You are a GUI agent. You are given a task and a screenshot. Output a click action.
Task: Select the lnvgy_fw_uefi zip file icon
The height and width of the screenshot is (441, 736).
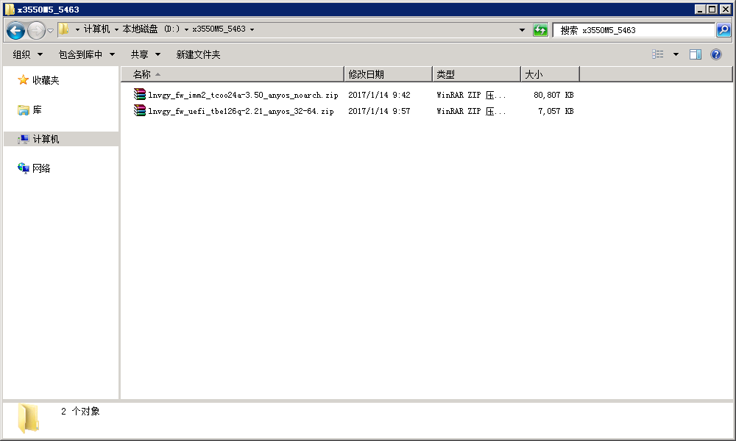(140, 111)
